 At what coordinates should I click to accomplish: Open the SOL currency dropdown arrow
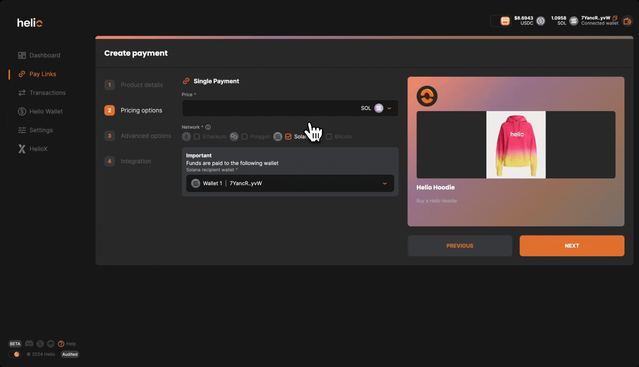390,108
